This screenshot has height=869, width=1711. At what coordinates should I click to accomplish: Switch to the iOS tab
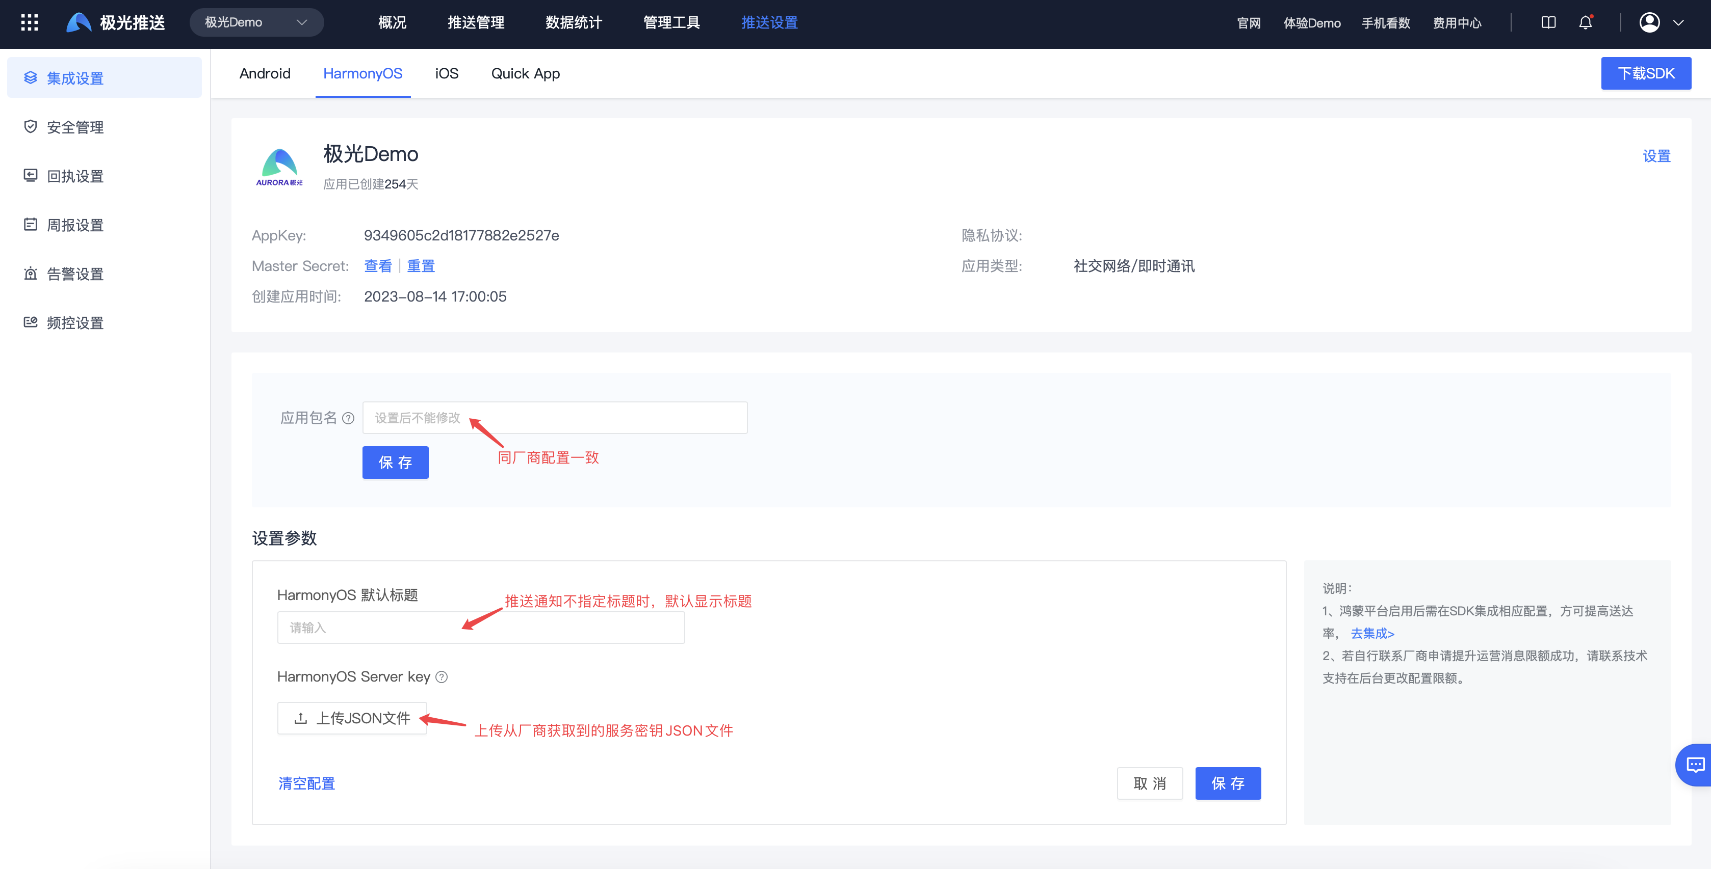pyautogui.click(x=446, y=74)
